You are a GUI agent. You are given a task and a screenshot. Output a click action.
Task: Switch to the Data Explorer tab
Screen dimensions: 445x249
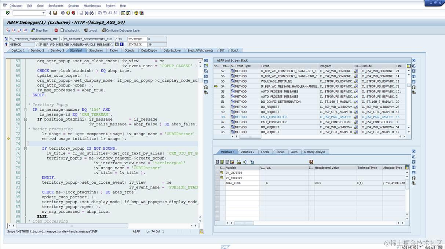[x=172, y=50]
